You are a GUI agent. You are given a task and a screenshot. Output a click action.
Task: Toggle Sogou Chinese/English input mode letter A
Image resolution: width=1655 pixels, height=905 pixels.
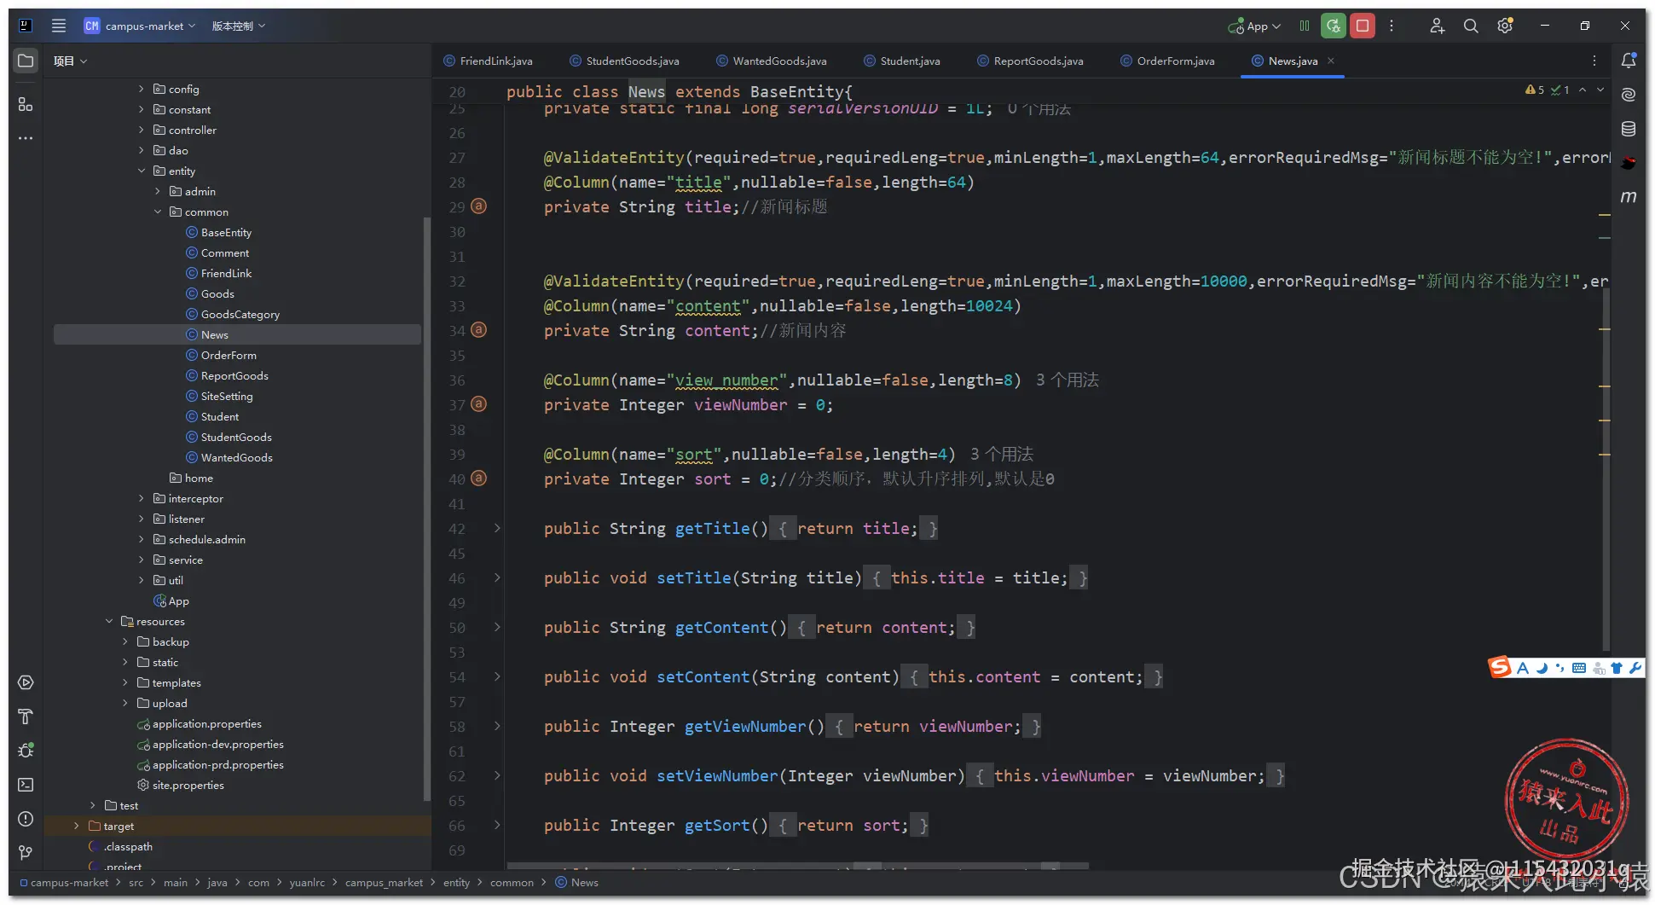[1523, 669]
